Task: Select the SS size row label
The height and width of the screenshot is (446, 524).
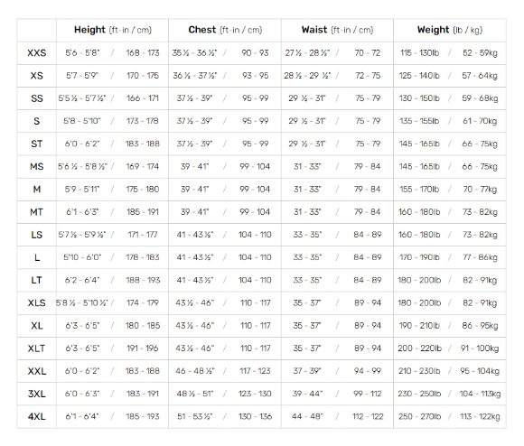Action: pos(37,98)
